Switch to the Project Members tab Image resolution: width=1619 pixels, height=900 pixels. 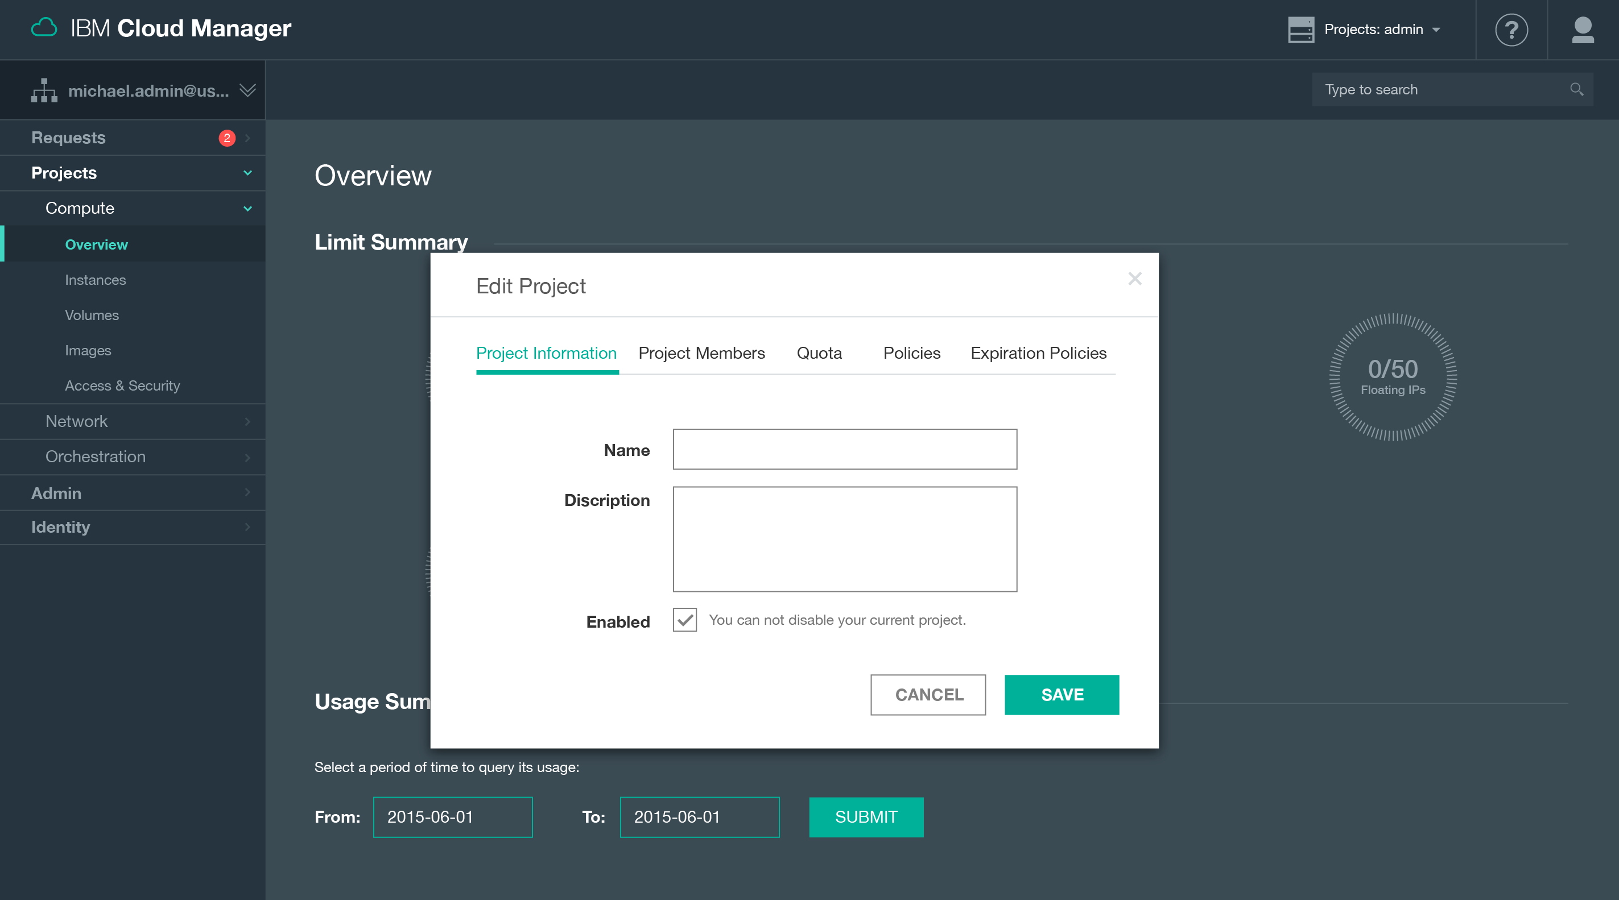tap(701, 353)
